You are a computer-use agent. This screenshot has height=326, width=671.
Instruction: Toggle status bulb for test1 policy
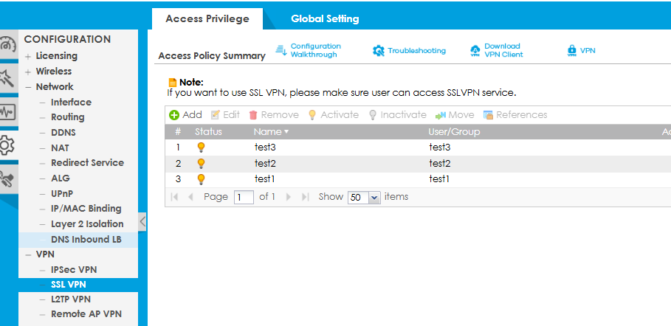coord(201,178)
